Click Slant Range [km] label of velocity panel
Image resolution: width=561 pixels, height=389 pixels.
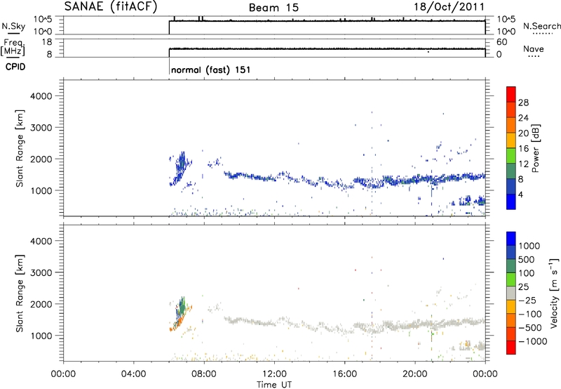click(20, 294)
